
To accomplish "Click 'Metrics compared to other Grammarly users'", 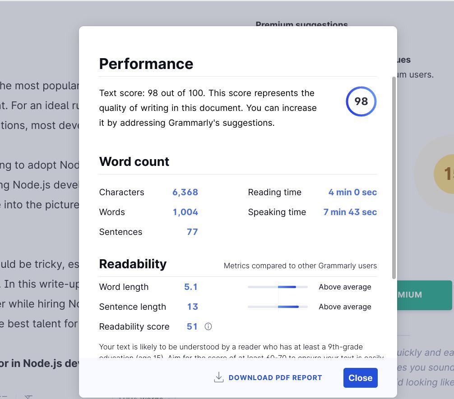I will 300,266.
